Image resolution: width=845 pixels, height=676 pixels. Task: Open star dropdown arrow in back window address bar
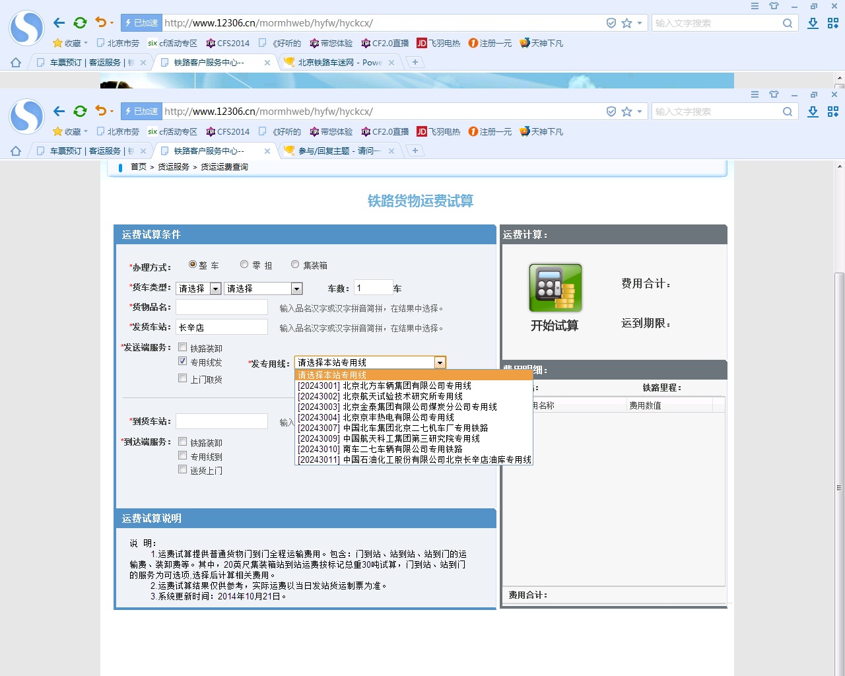(639, 23)
